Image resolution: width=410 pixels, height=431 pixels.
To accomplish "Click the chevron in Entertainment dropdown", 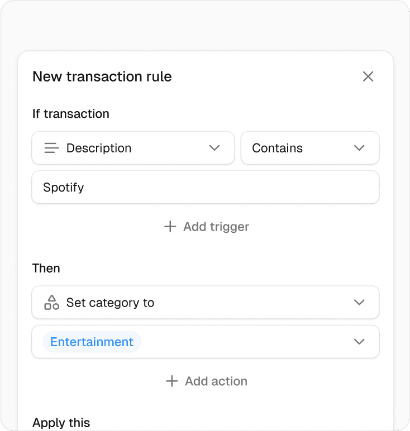I will pyautogui.click(x=359, y=342).
